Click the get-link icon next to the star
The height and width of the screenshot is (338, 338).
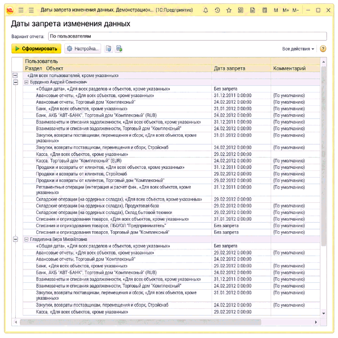(241, 10)
